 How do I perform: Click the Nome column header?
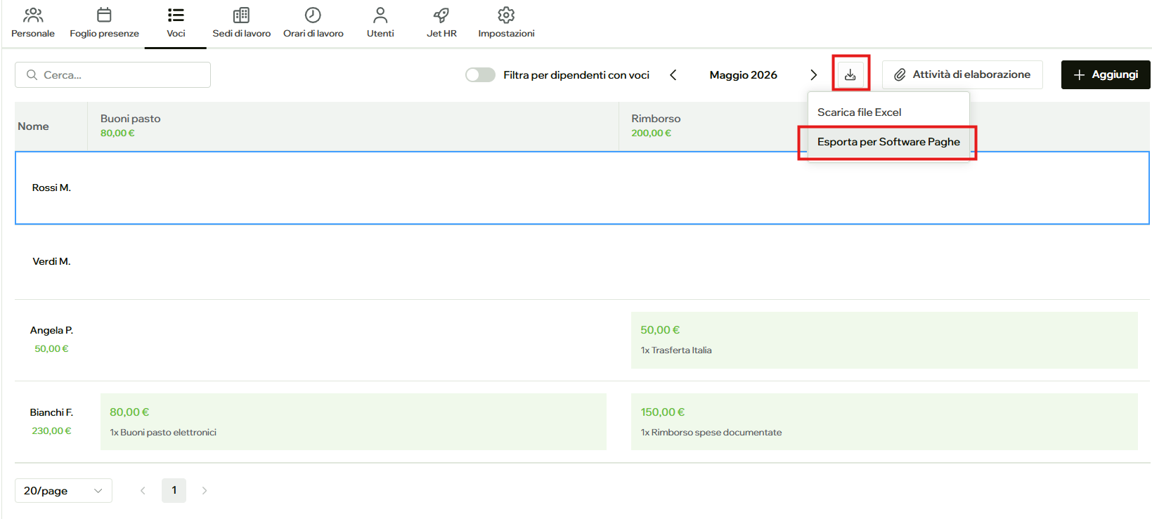(51, 126)
